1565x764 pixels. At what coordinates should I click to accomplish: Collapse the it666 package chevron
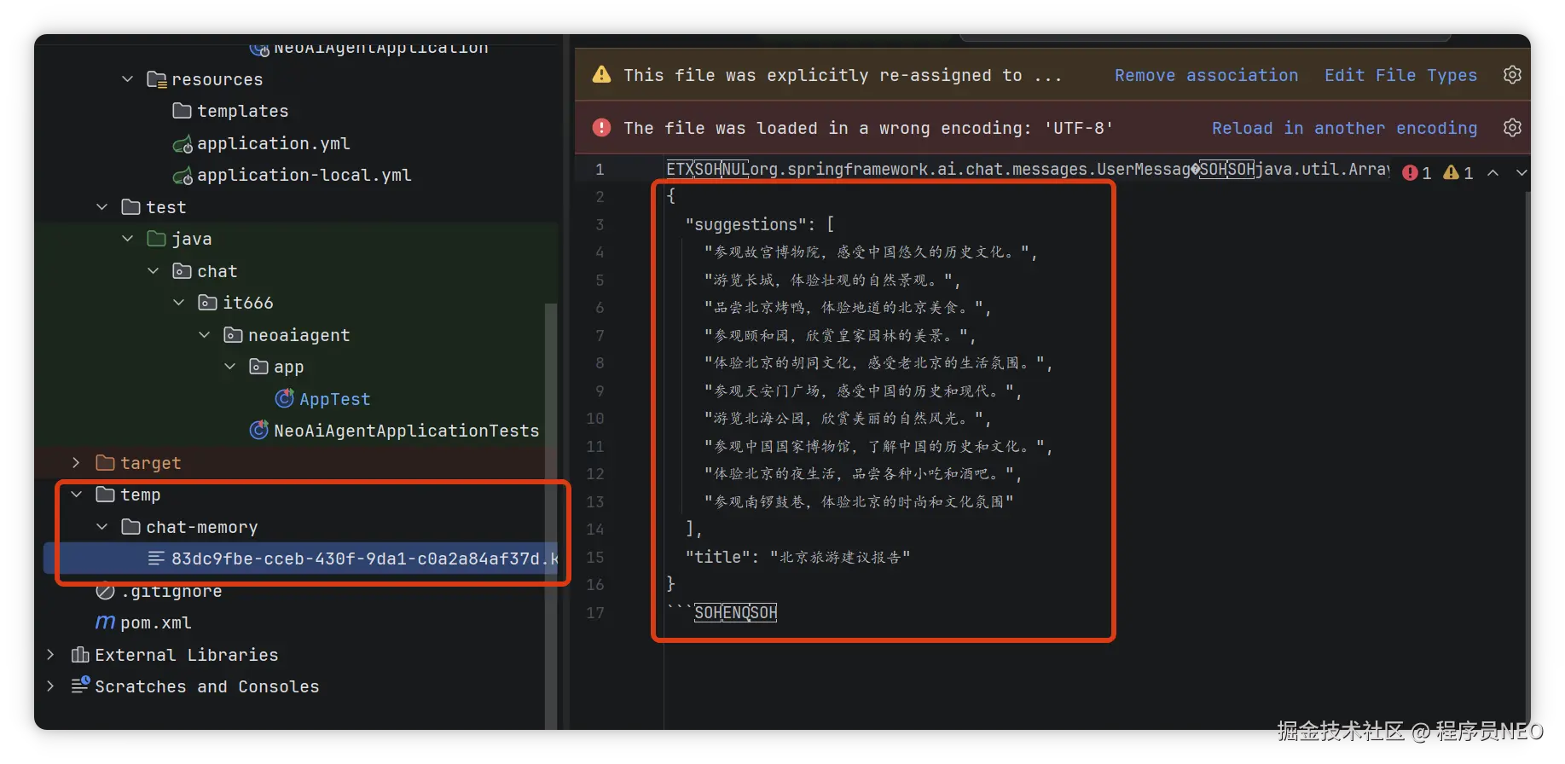pyautogui.click(x=179, y=303)
